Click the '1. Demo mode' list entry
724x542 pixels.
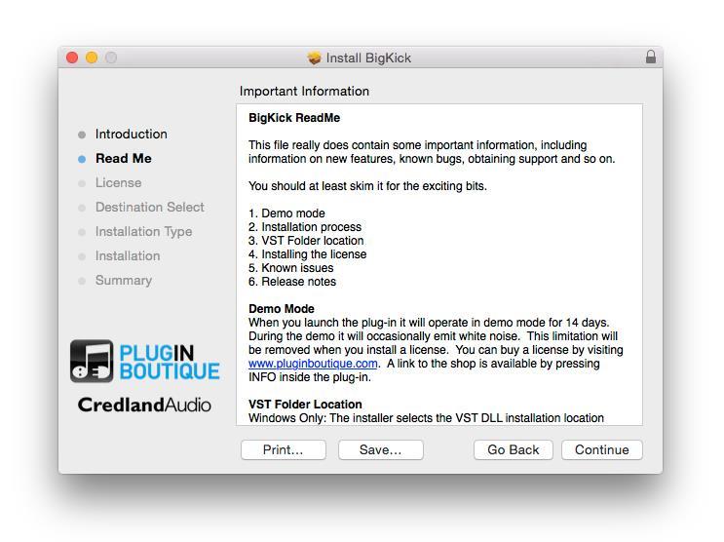coord(286,213)
